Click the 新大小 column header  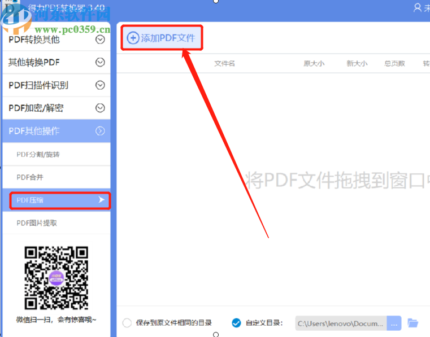[x=357, y=64]
